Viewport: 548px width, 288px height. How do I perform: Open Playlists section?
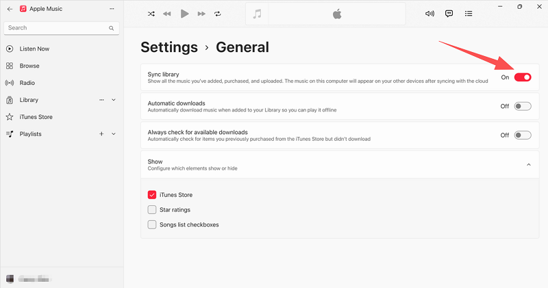30,134
